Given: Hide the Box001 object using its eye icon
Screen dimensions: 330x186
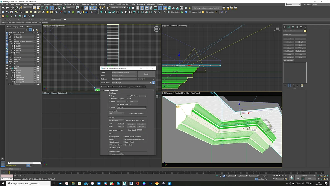Looking at the screenshot, I should click(x=12, y=44).
